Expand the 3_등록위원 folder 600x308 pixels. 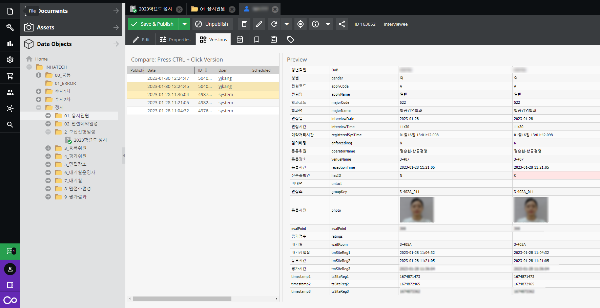coord(48,148)
